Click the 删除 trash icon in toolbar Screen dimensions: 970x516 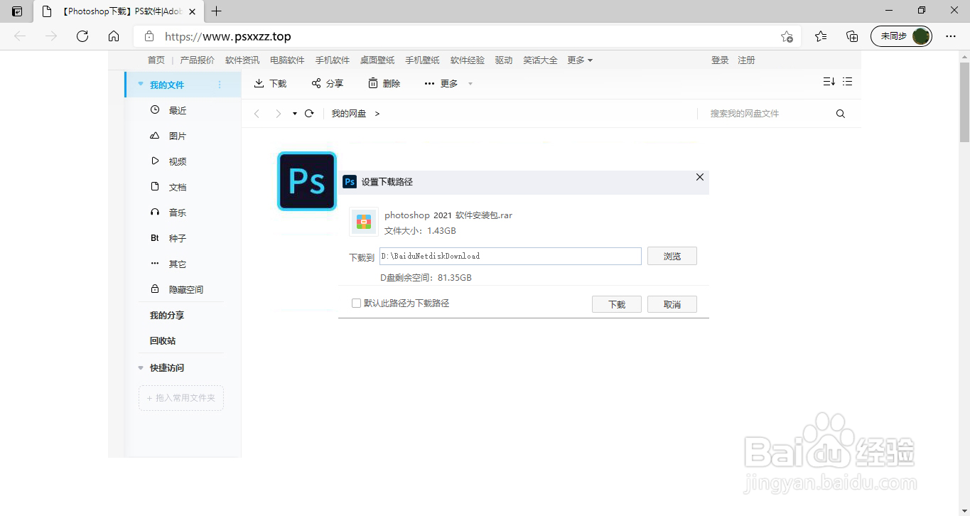click(x=374, y=83)
